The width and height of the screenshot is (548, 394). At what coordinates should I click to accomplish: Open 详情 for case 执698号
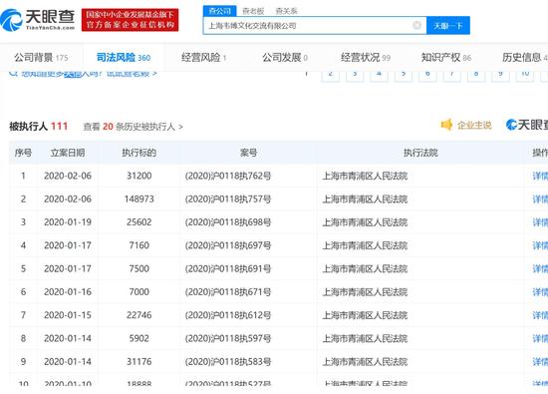coord(540,222)
